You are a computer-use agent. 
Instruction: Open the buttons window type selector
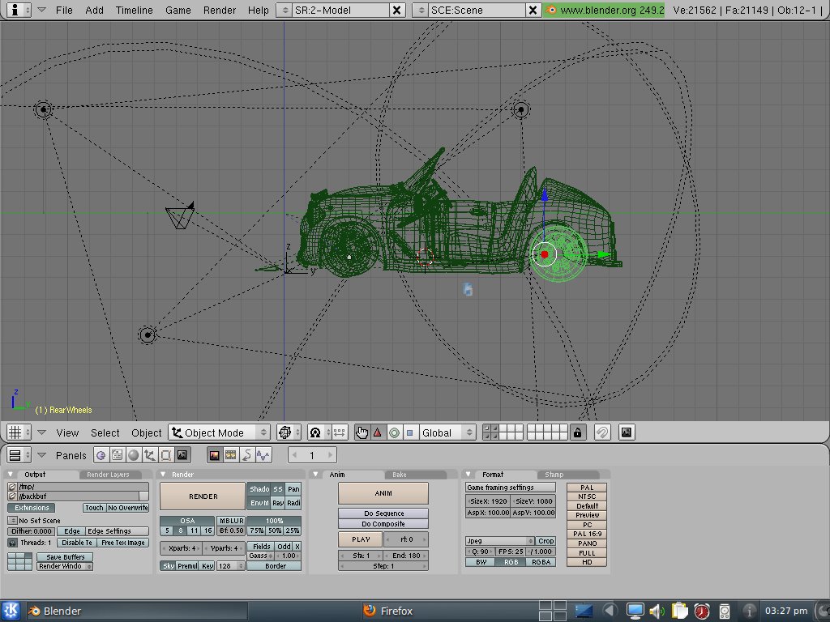pos(19,455)
